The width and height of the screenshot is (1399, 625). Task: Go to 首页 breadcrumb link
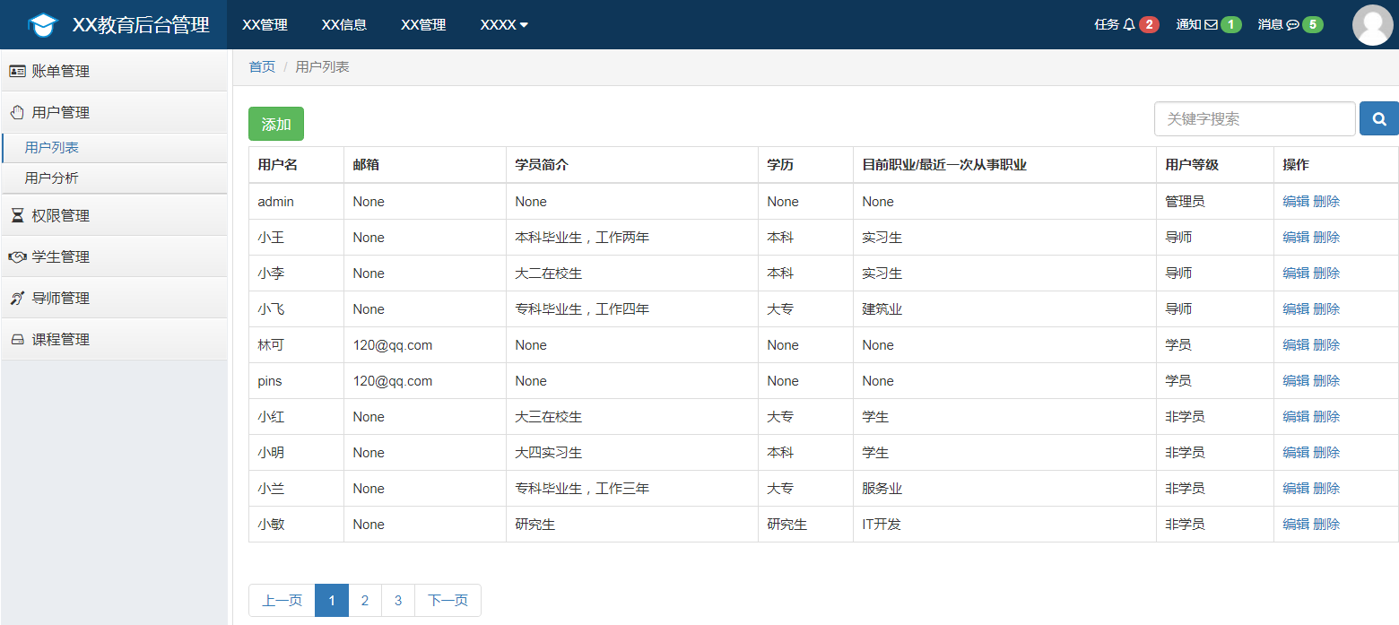coord(262,67)
